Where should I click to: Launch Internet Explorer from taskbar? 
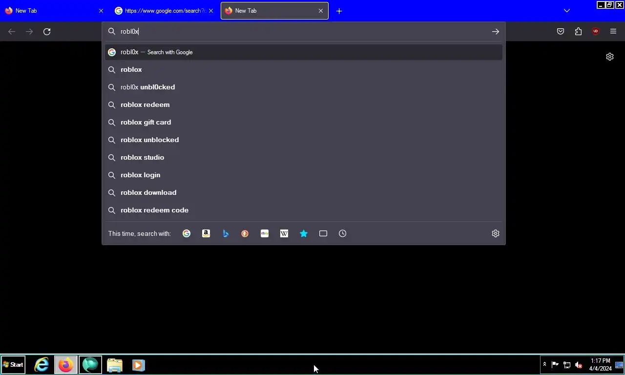pos(42,365)
